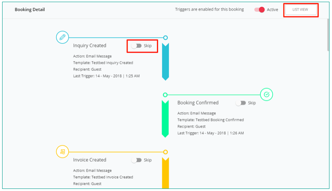Click the Invoice Created title
Image resolution: width=332 pixels, height=191 pixels.
pos(90,160)
